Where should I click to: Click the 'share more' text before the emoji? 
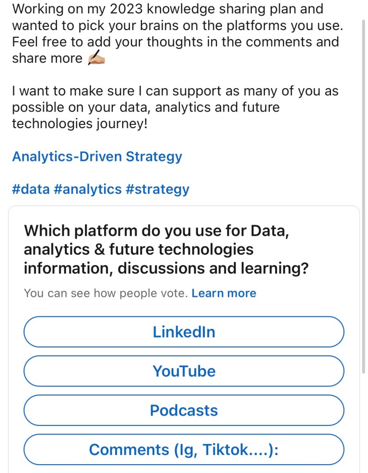tap(47, 58)
